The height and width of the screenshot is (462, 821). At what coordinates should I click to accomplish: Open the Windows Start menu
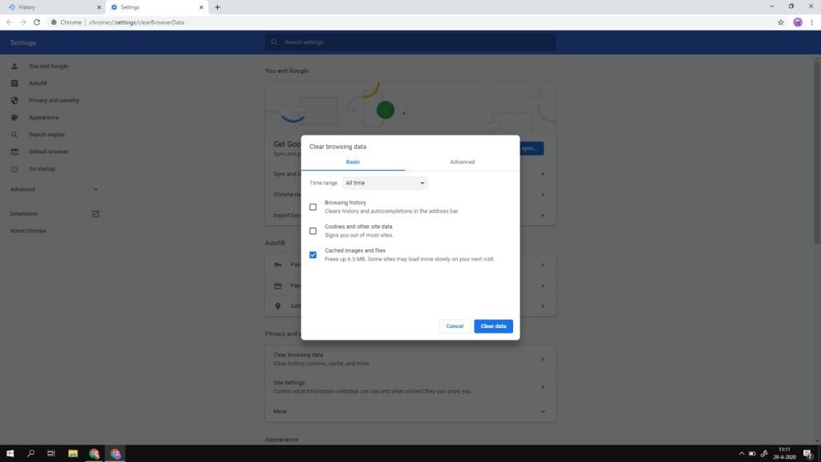(x=10, y=454)
